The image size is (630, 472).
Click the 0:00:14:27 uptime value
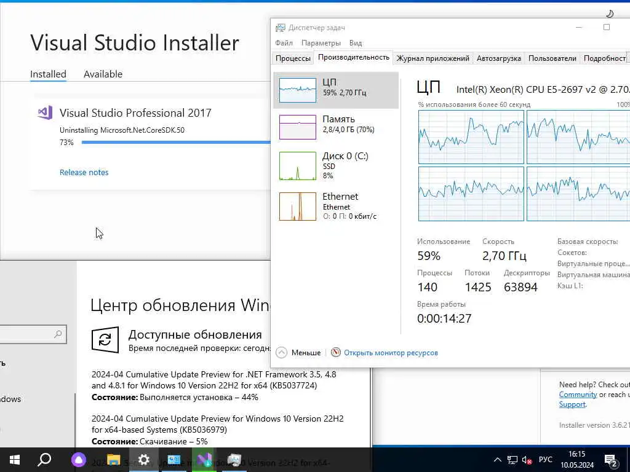(444, 318)
